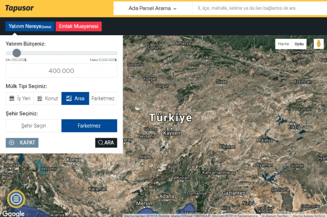Click the Konya city label
The height and width of the screenshot is (217, 327).
[x=74, y=160]
